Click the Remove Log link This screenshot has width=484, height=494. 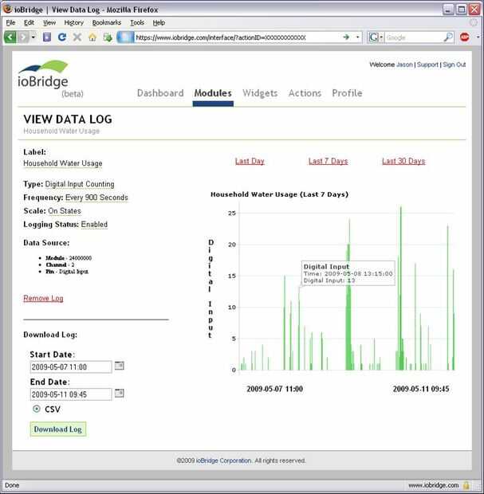click(x=43, y=298)
